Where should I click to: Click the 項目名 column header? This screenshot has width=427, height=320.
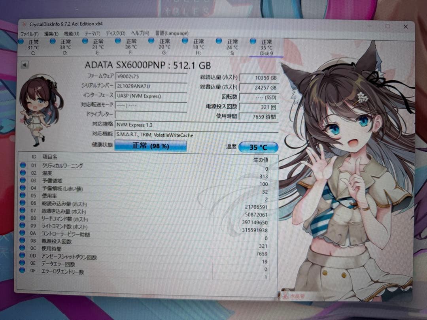point(49,157)
